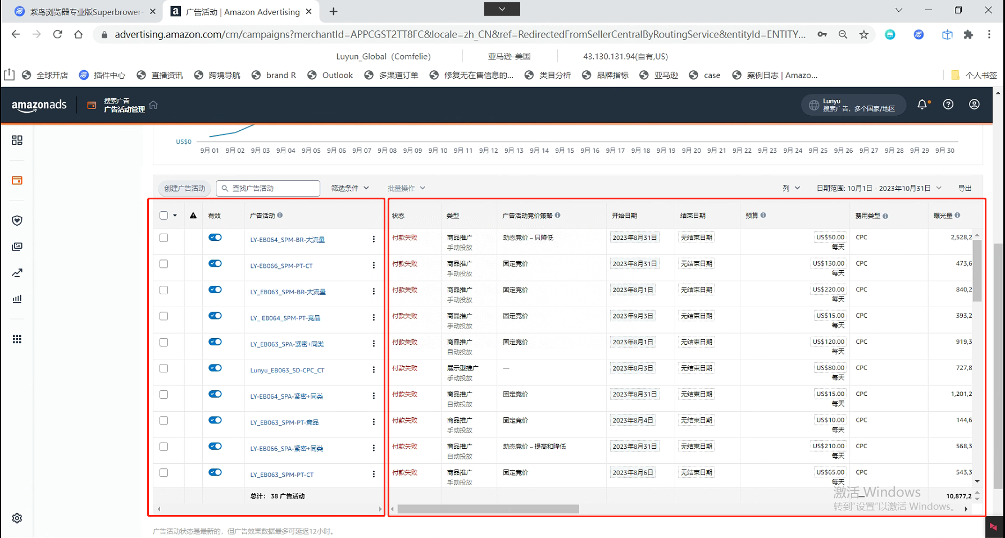Viewport: 1005px width, 538px height.
Task: Check the box for Lunyu_EB063_SD-CPC_CT row
Action: [x=163, y=368]
